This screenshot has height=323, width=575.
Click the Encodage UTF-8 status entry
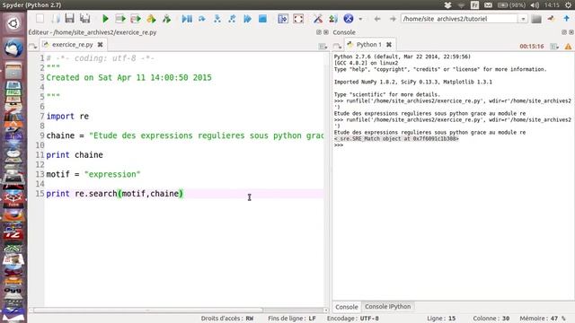353,319
